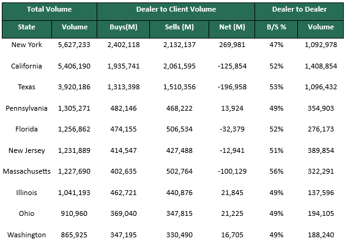Viewport: 345px width, 244px height.
Task: Select the Pennsylvania state cell
Action: click(x=27, y=108)
